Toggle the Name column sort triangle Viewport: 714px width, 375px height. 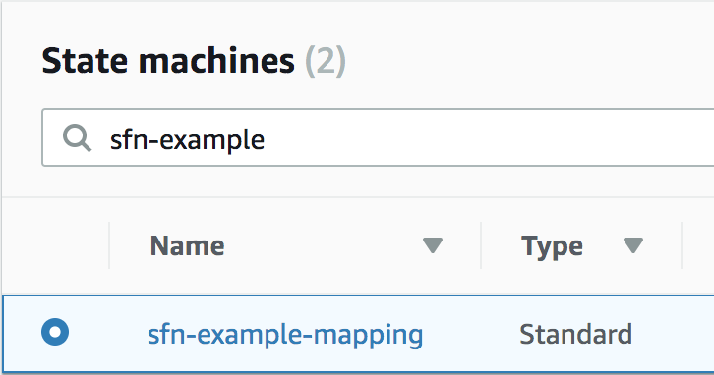433,245
